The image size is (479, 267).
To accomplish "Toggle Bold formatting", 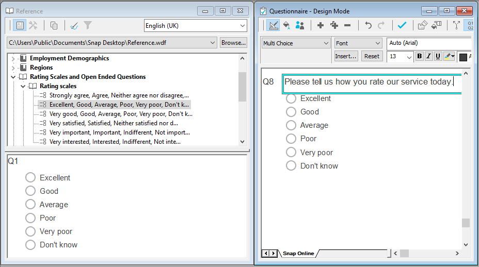I will coord(420,57).
